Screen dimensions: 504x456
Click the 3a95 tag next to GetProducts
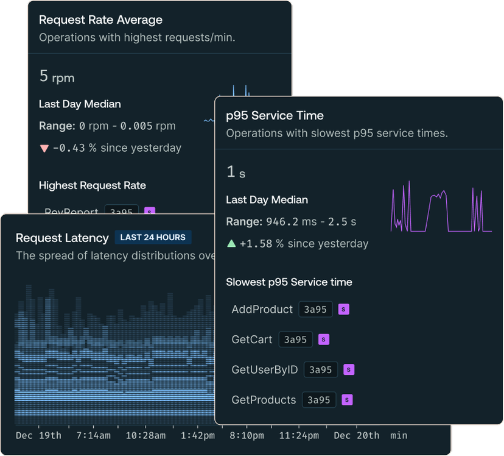318,400
